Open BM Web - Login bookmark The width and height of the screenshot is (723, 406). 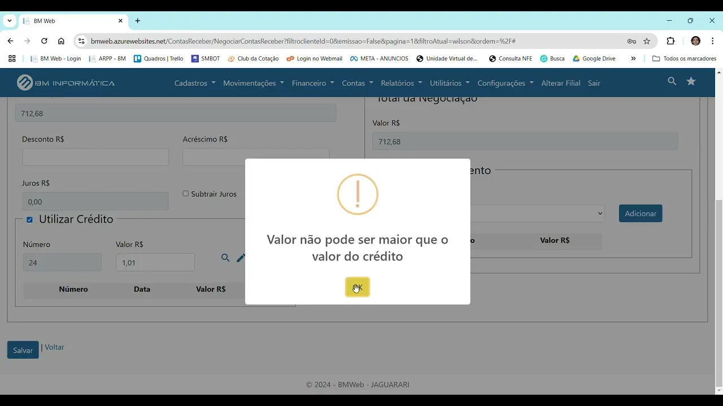[55, 58]
